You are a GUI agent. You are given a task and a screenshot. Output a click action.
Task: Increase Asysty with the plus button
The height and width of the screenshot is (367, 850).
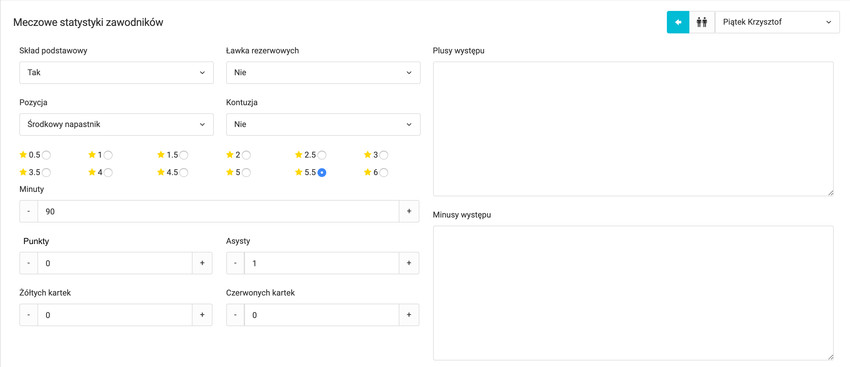coord(409,263)
